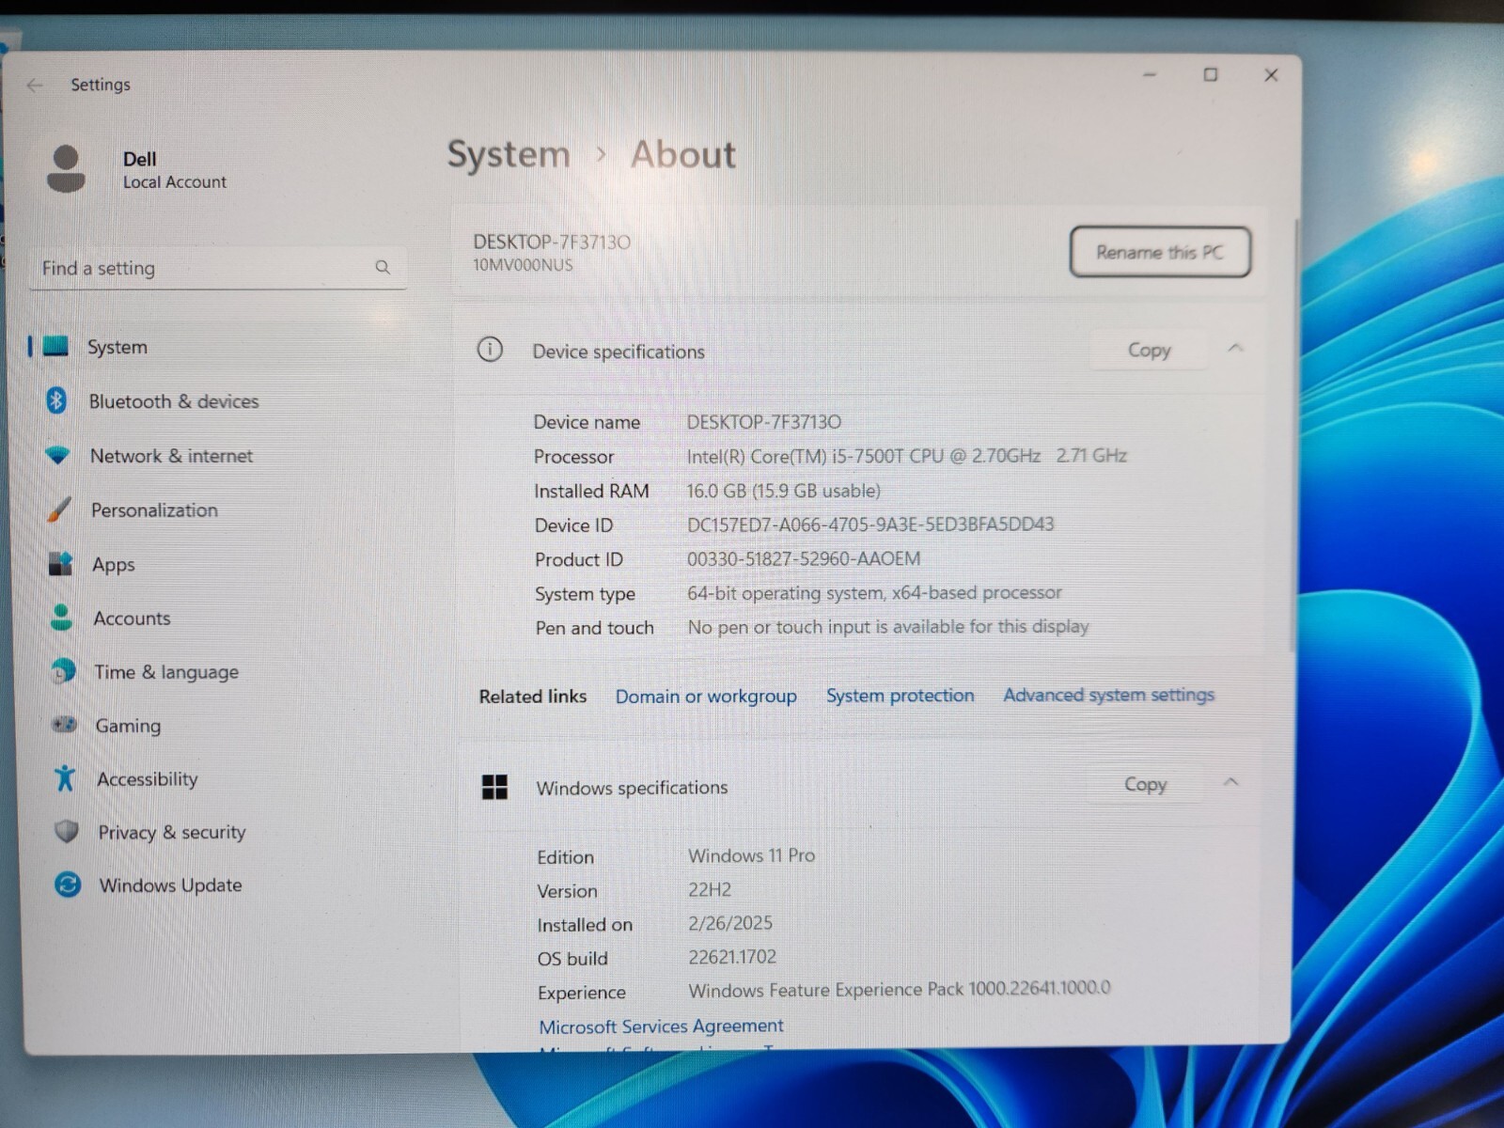Image resolution: width=1504 pixels, height=1128 pixels.
Task: Open Time & language settings
Action: [x=166, y=672]
